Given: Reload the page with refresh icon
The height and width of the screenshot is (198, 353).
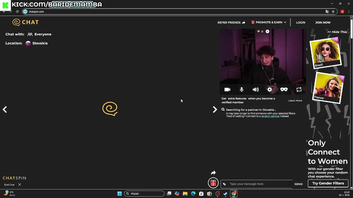Looking at the screenshot, I should [17, 12].
